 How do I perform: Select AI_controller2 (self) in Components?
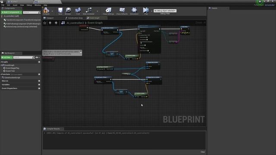click(x=11, y=16)
